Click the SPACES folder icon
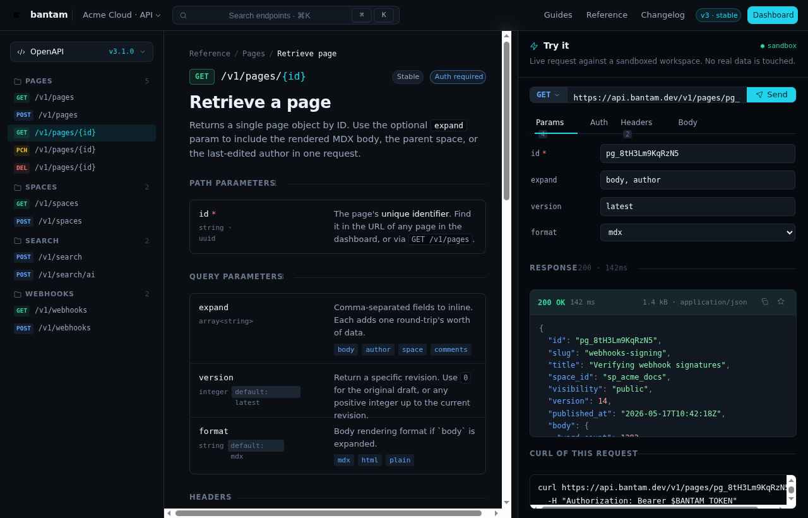This screenshot has width=808, height=518. point(18,187)
